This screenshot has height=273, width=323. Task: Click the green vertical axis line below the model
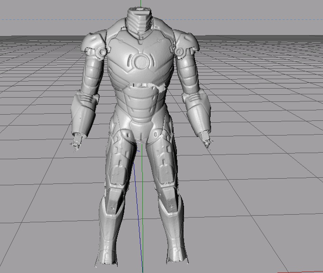click(x=142, y=208)
